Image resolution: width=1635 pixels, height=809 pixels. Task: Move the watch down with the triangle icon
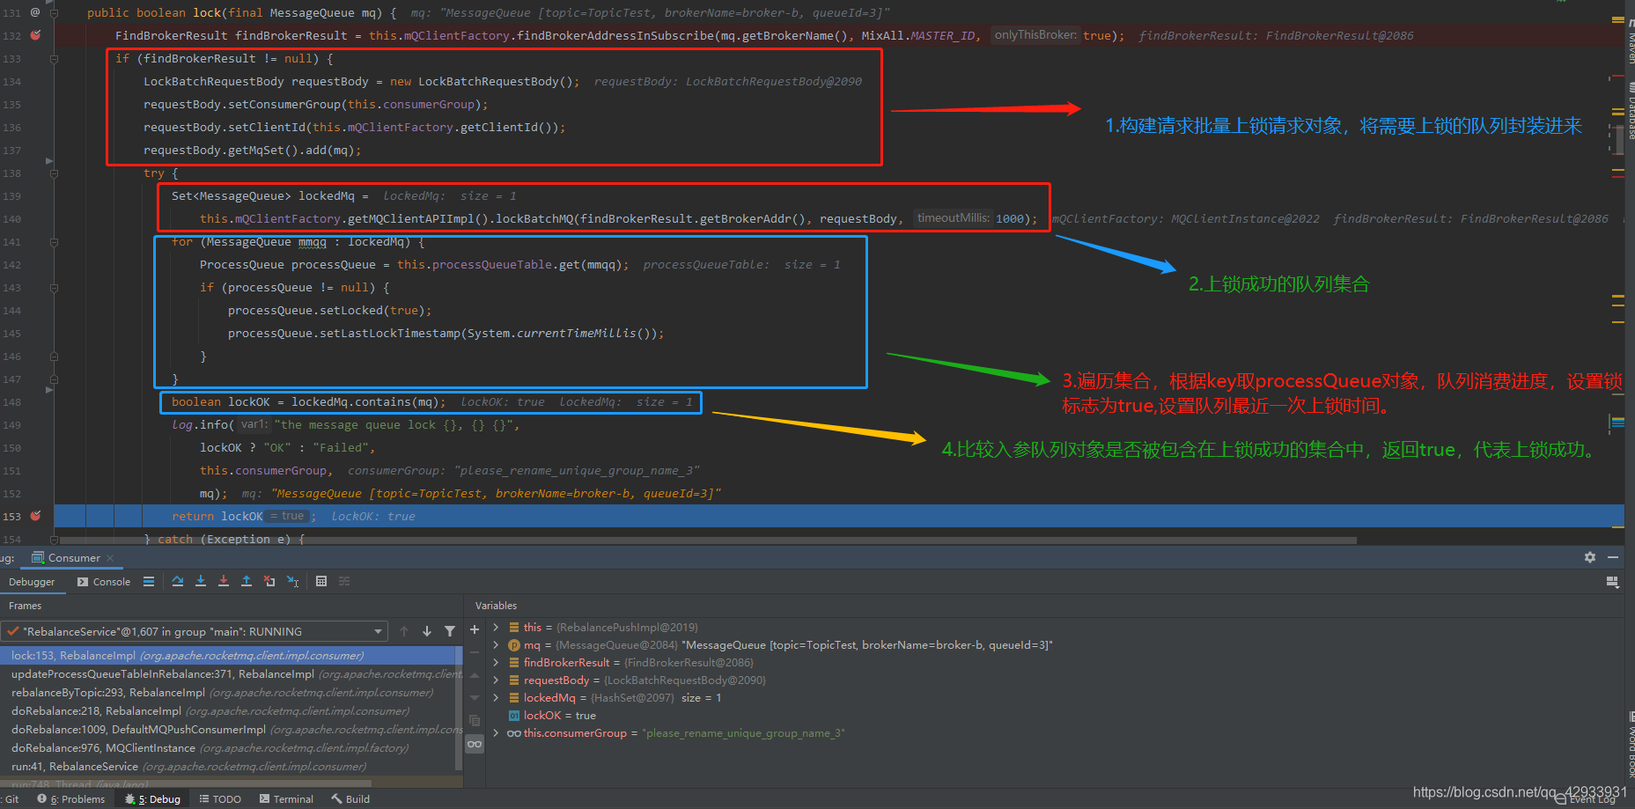[x=475, y=698]
